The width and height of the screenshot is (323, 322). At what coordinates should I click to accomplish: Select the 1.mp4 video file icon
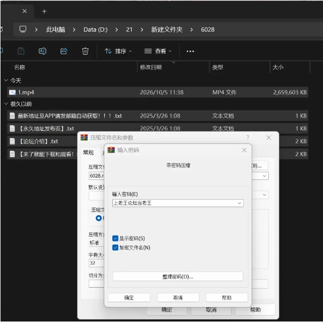[x=12, y=92]
